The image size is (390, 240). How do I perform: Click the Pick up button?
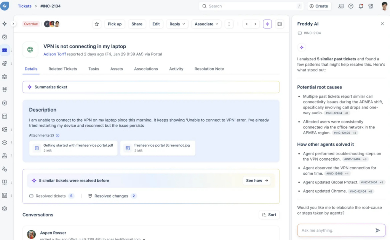click(115, 24)
